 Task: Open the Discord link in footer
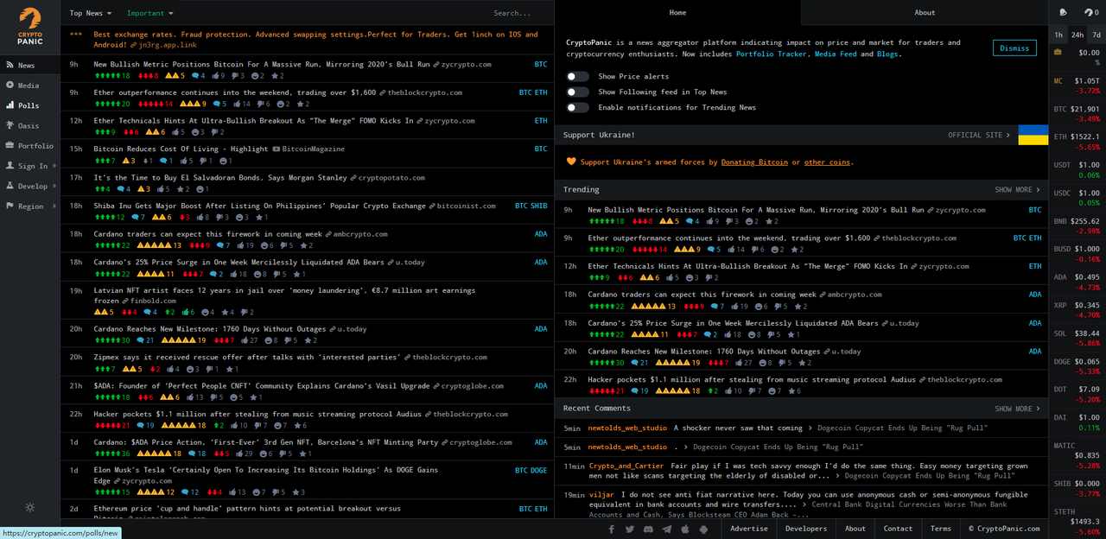(x=648, y=529)
